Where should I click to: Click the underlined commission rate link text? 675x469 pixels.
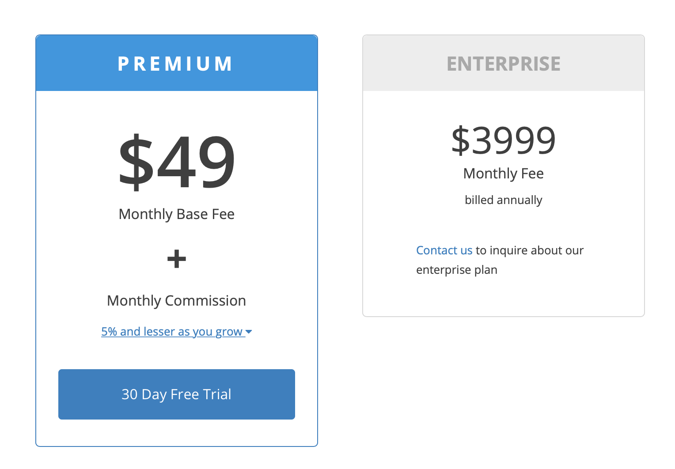coord(171,331)
